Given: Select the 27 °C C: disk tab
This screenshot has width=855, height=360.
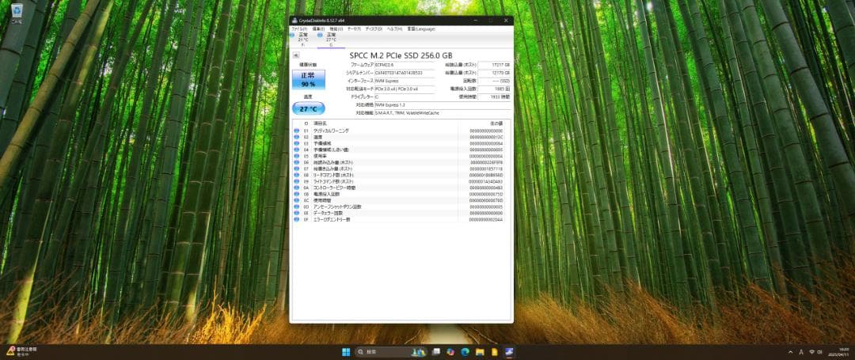Looking at the screenshot, I should 331,40.
